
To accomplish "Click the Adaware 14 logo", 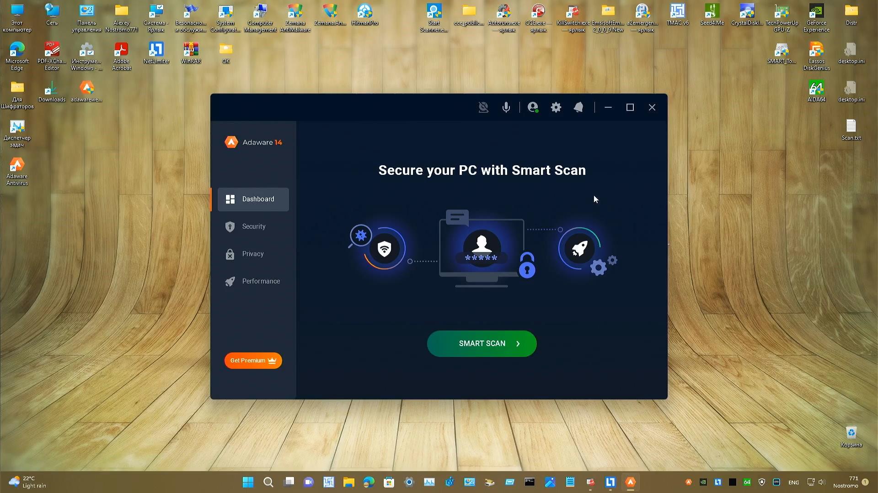I will tap(253, 142).
